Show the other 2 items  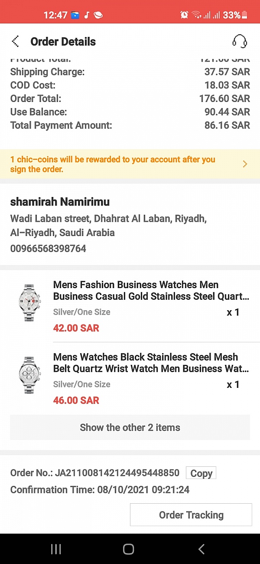(130, 427)
